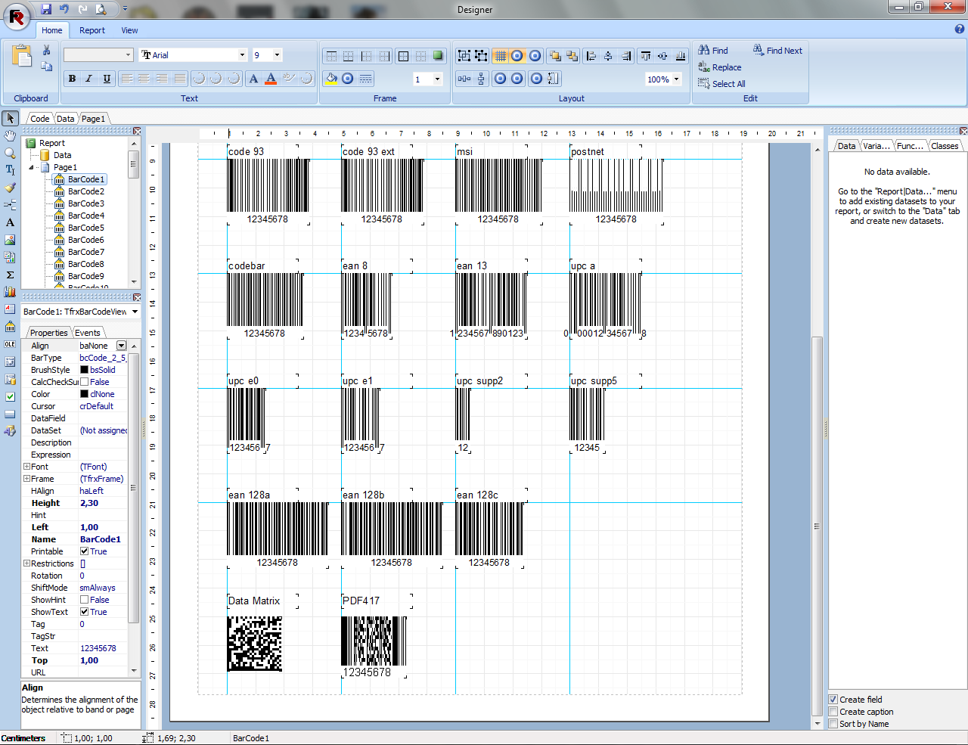Viewport: 968px width, 745px height.
Task: Toggle the show grid button
Action: coord(500,56)
